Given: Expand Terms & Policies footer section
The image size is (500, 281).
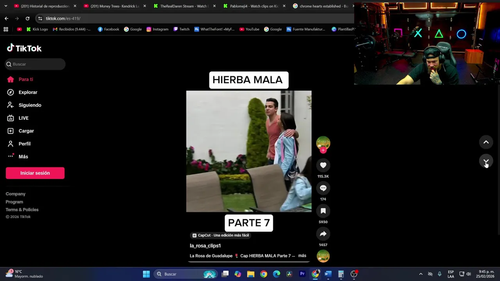Looking at the screenshot, I should (x=22, y=210).
